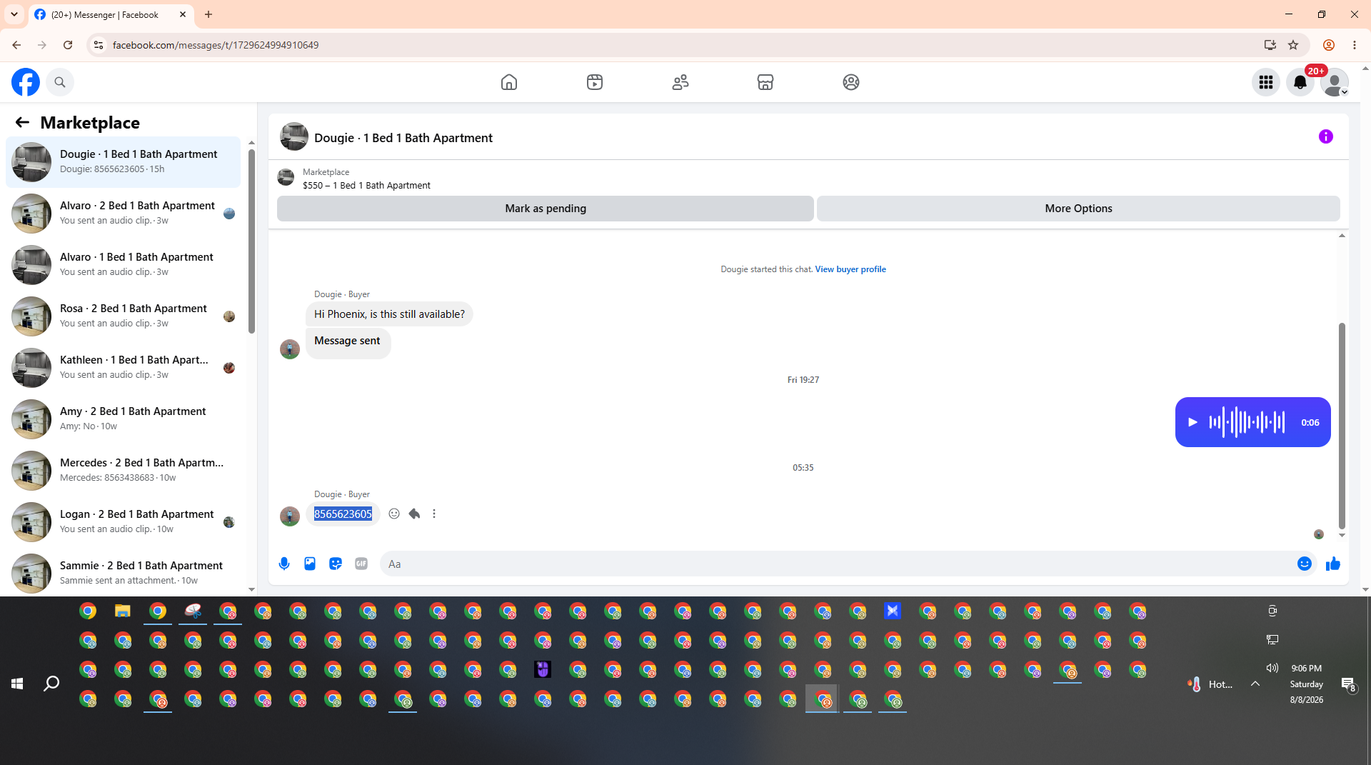
Task: Click the chat message list scrollbar
Action: click(x=1342, y=425)
